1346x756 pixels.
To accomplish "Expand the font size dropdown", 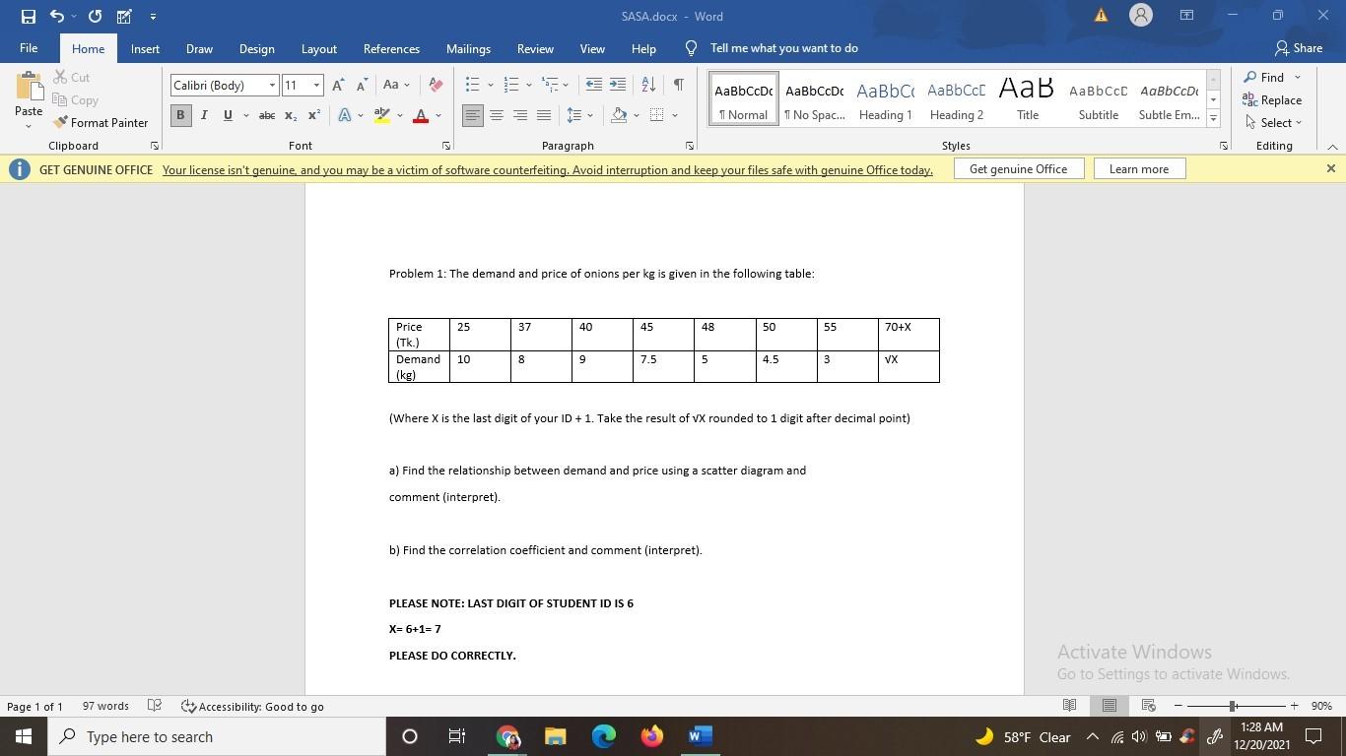I will 316,86.
